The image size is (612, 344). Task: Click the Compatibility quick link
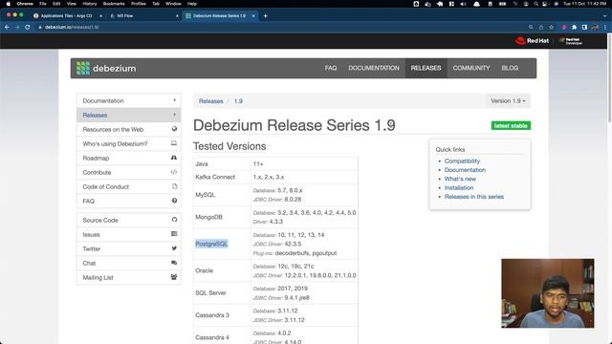pos(462,161)
